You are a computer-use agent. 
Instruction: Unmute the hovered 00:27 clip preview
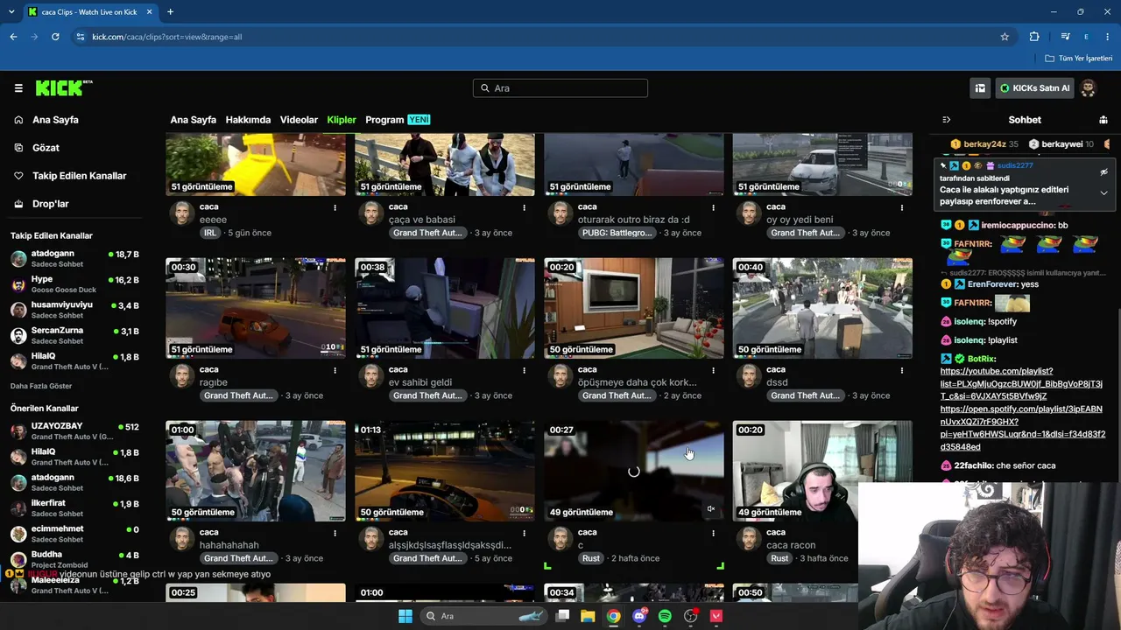coord(711,509)
